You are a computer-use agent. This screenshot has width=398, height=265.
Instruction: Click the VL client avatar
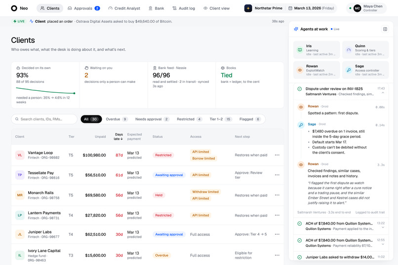point(20,155)
